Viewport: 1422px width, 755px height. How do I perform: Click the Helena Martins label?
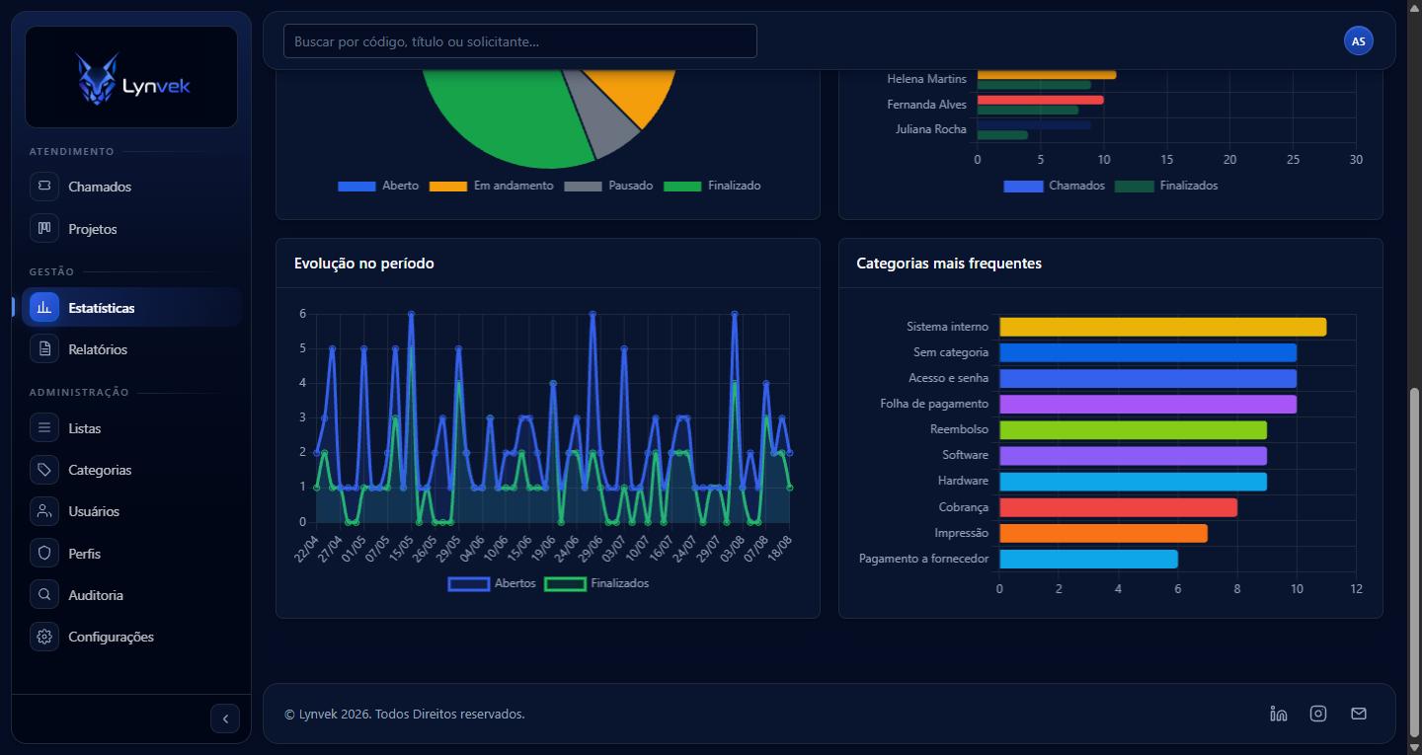(x=927, y=79)
